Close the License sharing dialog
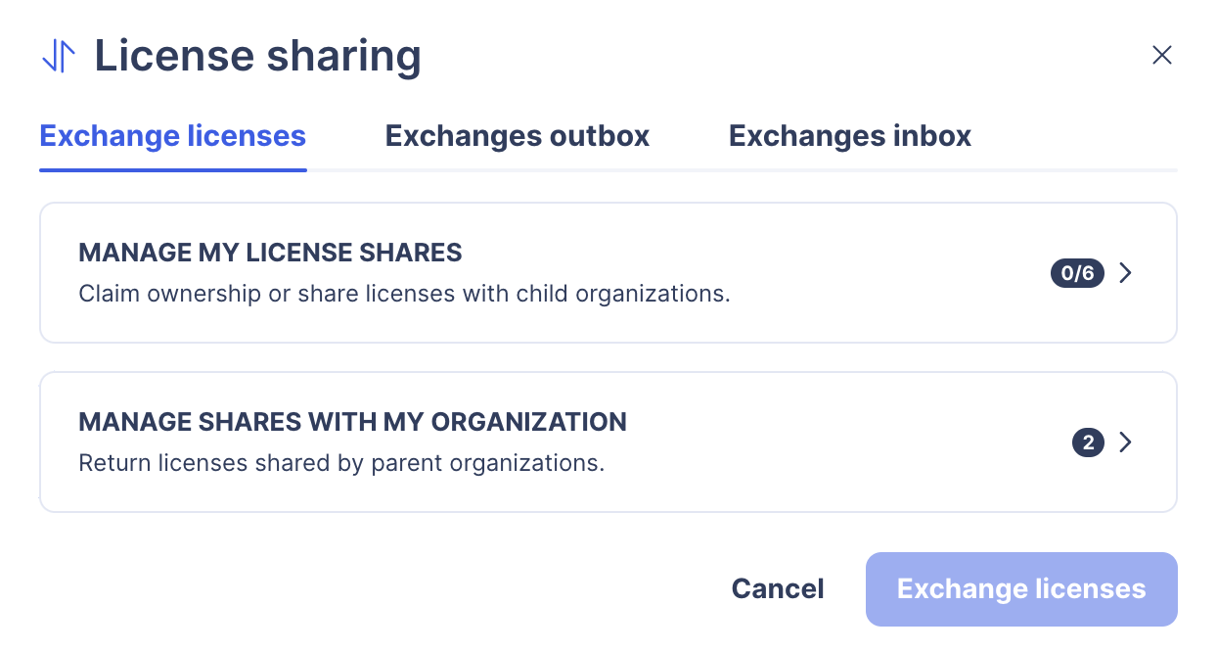The width and height of the screenshot is (1217, 652). [1161, 56]
